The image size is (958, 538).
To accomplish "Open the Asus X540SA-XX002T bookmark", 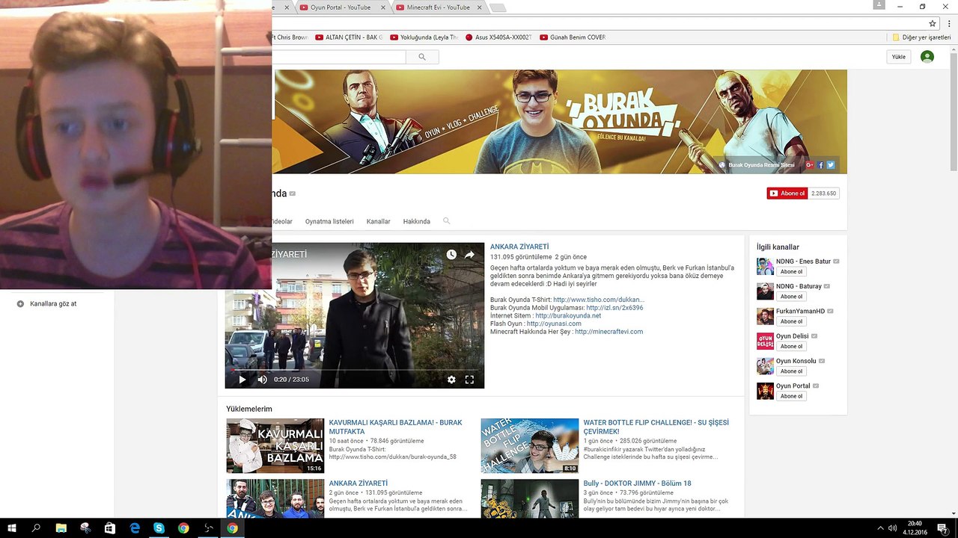I will pos(498,37).
